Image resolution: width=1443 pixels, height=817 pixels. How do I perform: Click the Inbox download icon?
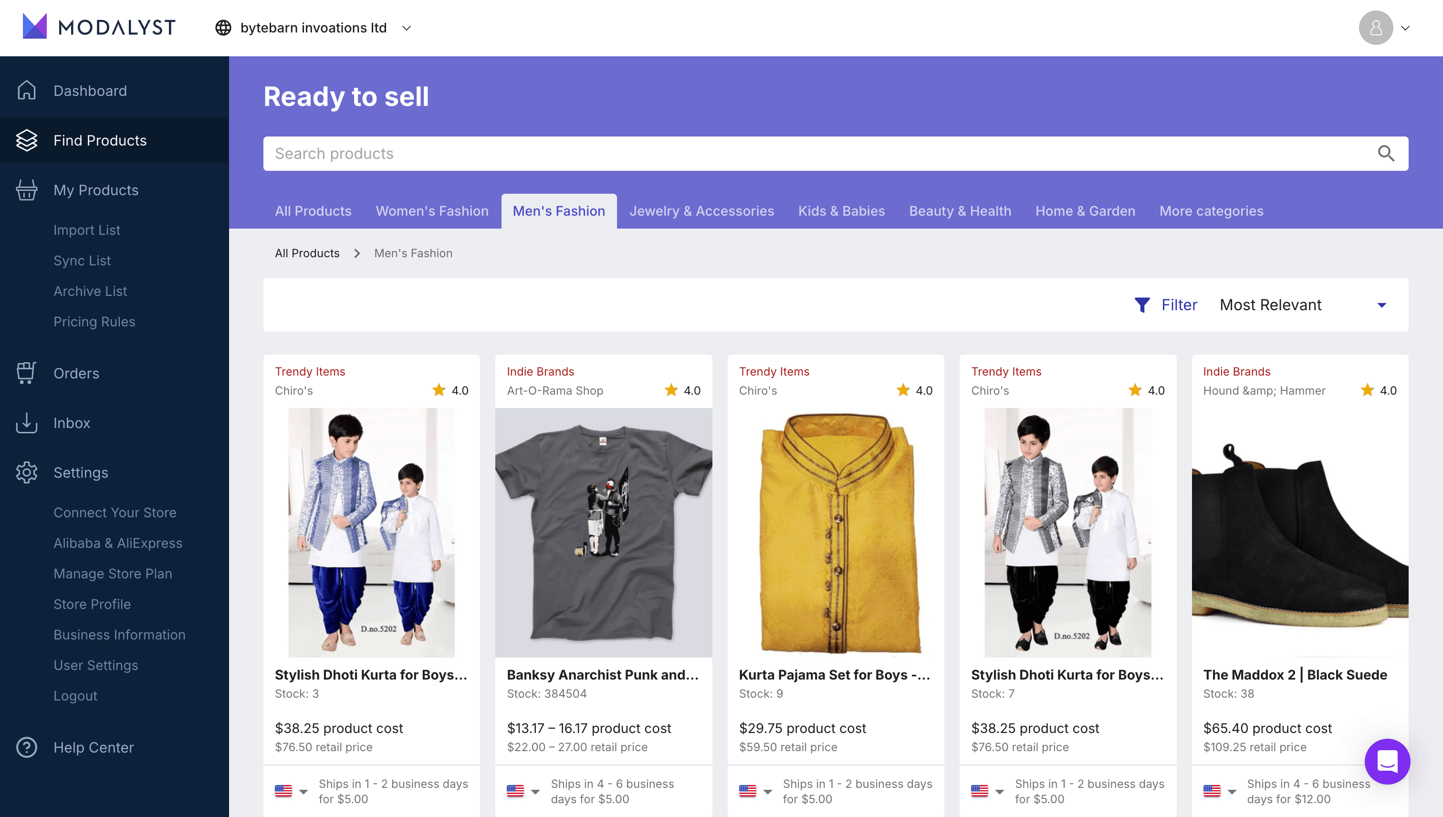click(x=26, y=422)
